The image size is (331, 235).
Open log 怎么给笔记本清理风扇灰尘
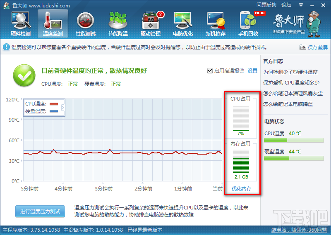point(293,94)
